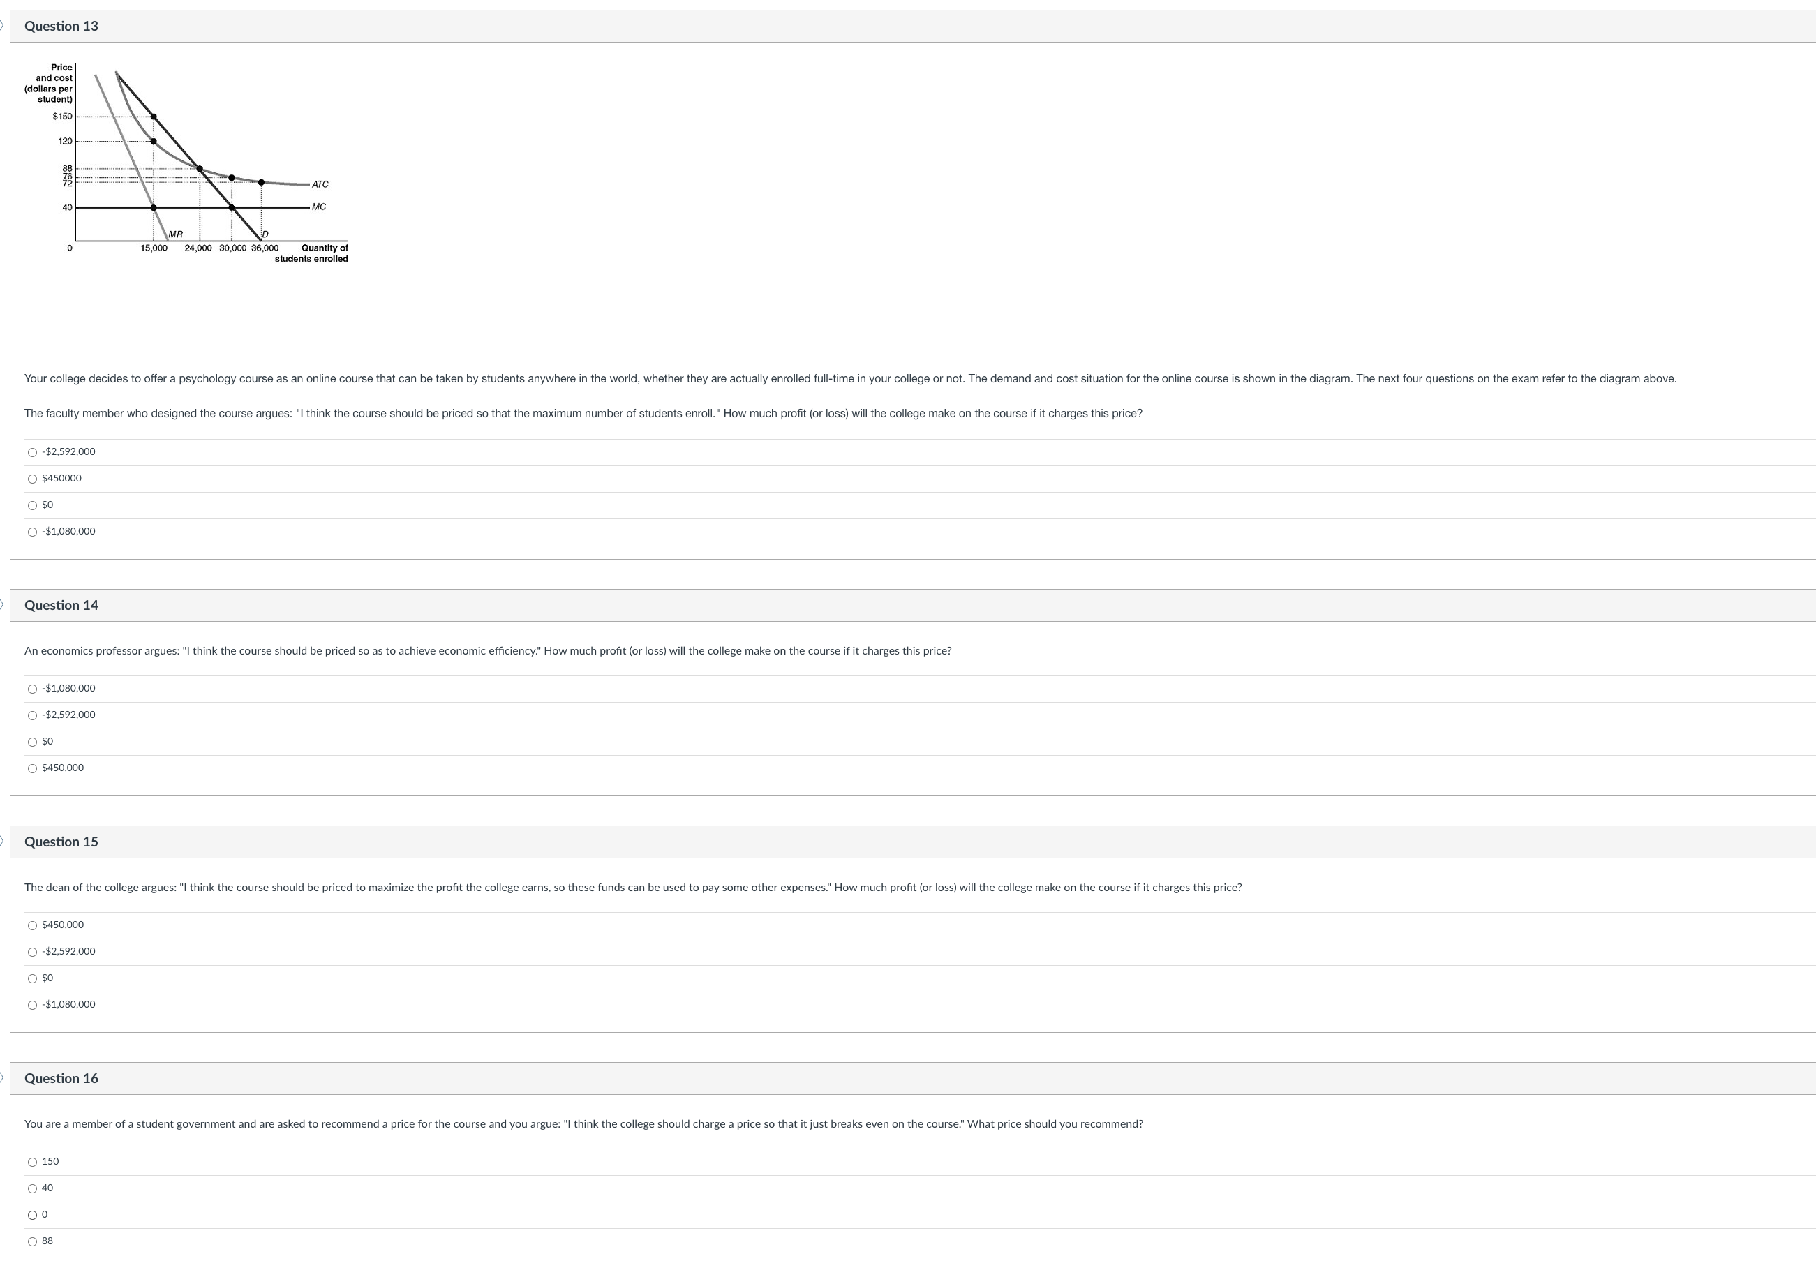Click the demand and cost diagram image
1816x1270 pixels.
coord(186,163)
